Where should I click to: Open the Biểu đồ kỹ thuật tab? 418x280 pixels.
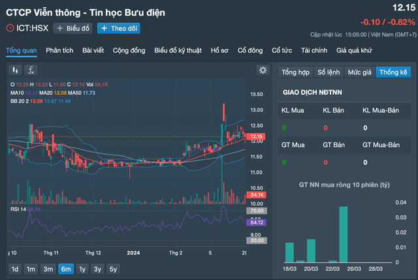pos(178,50)
